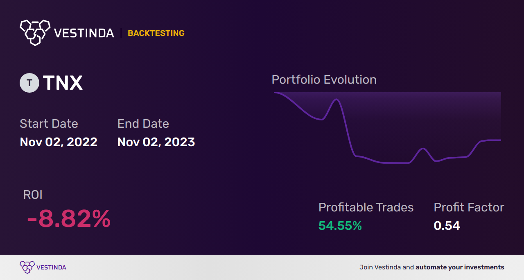Click the -8.82% ROI value

click(68, 219)
